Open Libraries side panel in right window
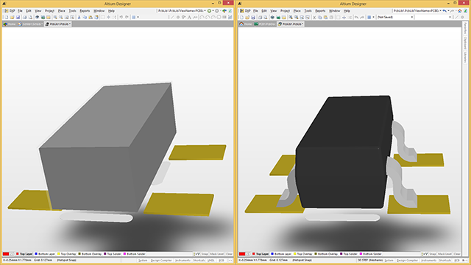Screen dimensions: 471x265 point(465,57)
